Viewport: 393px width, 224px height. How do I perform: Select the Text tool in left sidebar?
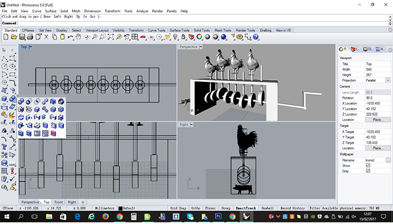[x=4, y=147]
